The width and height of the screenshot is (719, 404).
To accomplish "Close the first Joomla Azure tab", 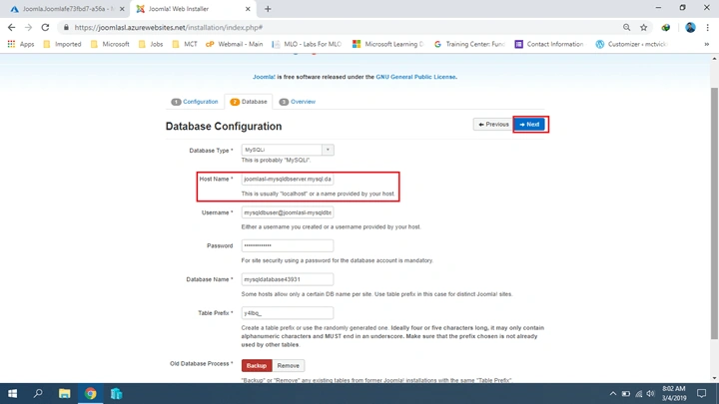I will 122,9.
